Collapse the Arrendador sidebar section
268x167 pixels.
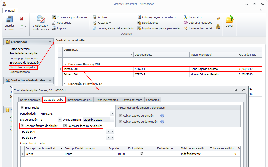[50, 42]
